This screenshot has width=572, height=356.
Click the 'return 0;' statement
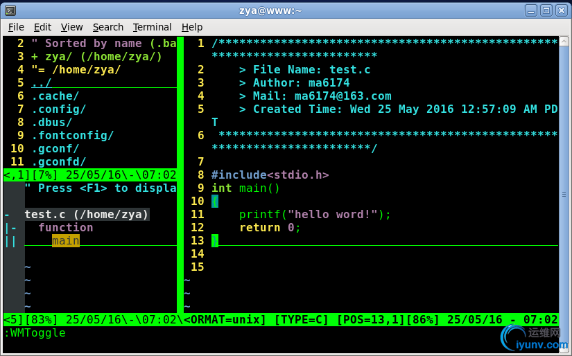(x=270, y=228)
